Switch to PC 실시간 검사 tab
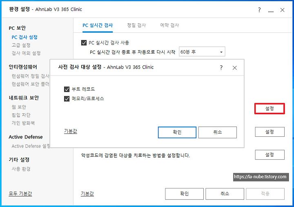 98,25
